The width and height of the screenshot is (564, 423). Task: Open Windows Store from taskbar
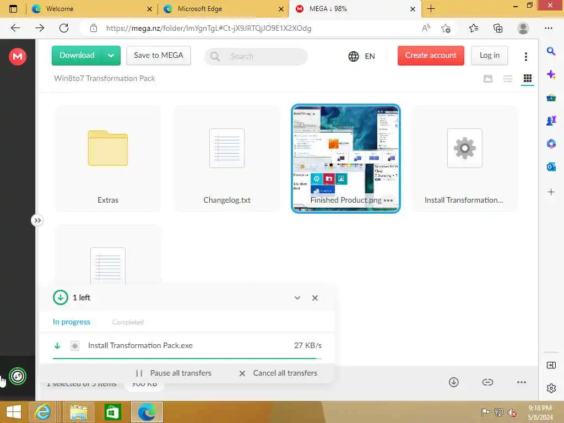112,412
